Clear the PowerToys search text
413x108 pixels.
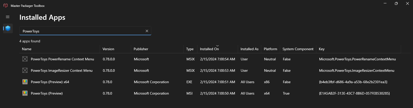pyautogui.click(x=147, y=31)
